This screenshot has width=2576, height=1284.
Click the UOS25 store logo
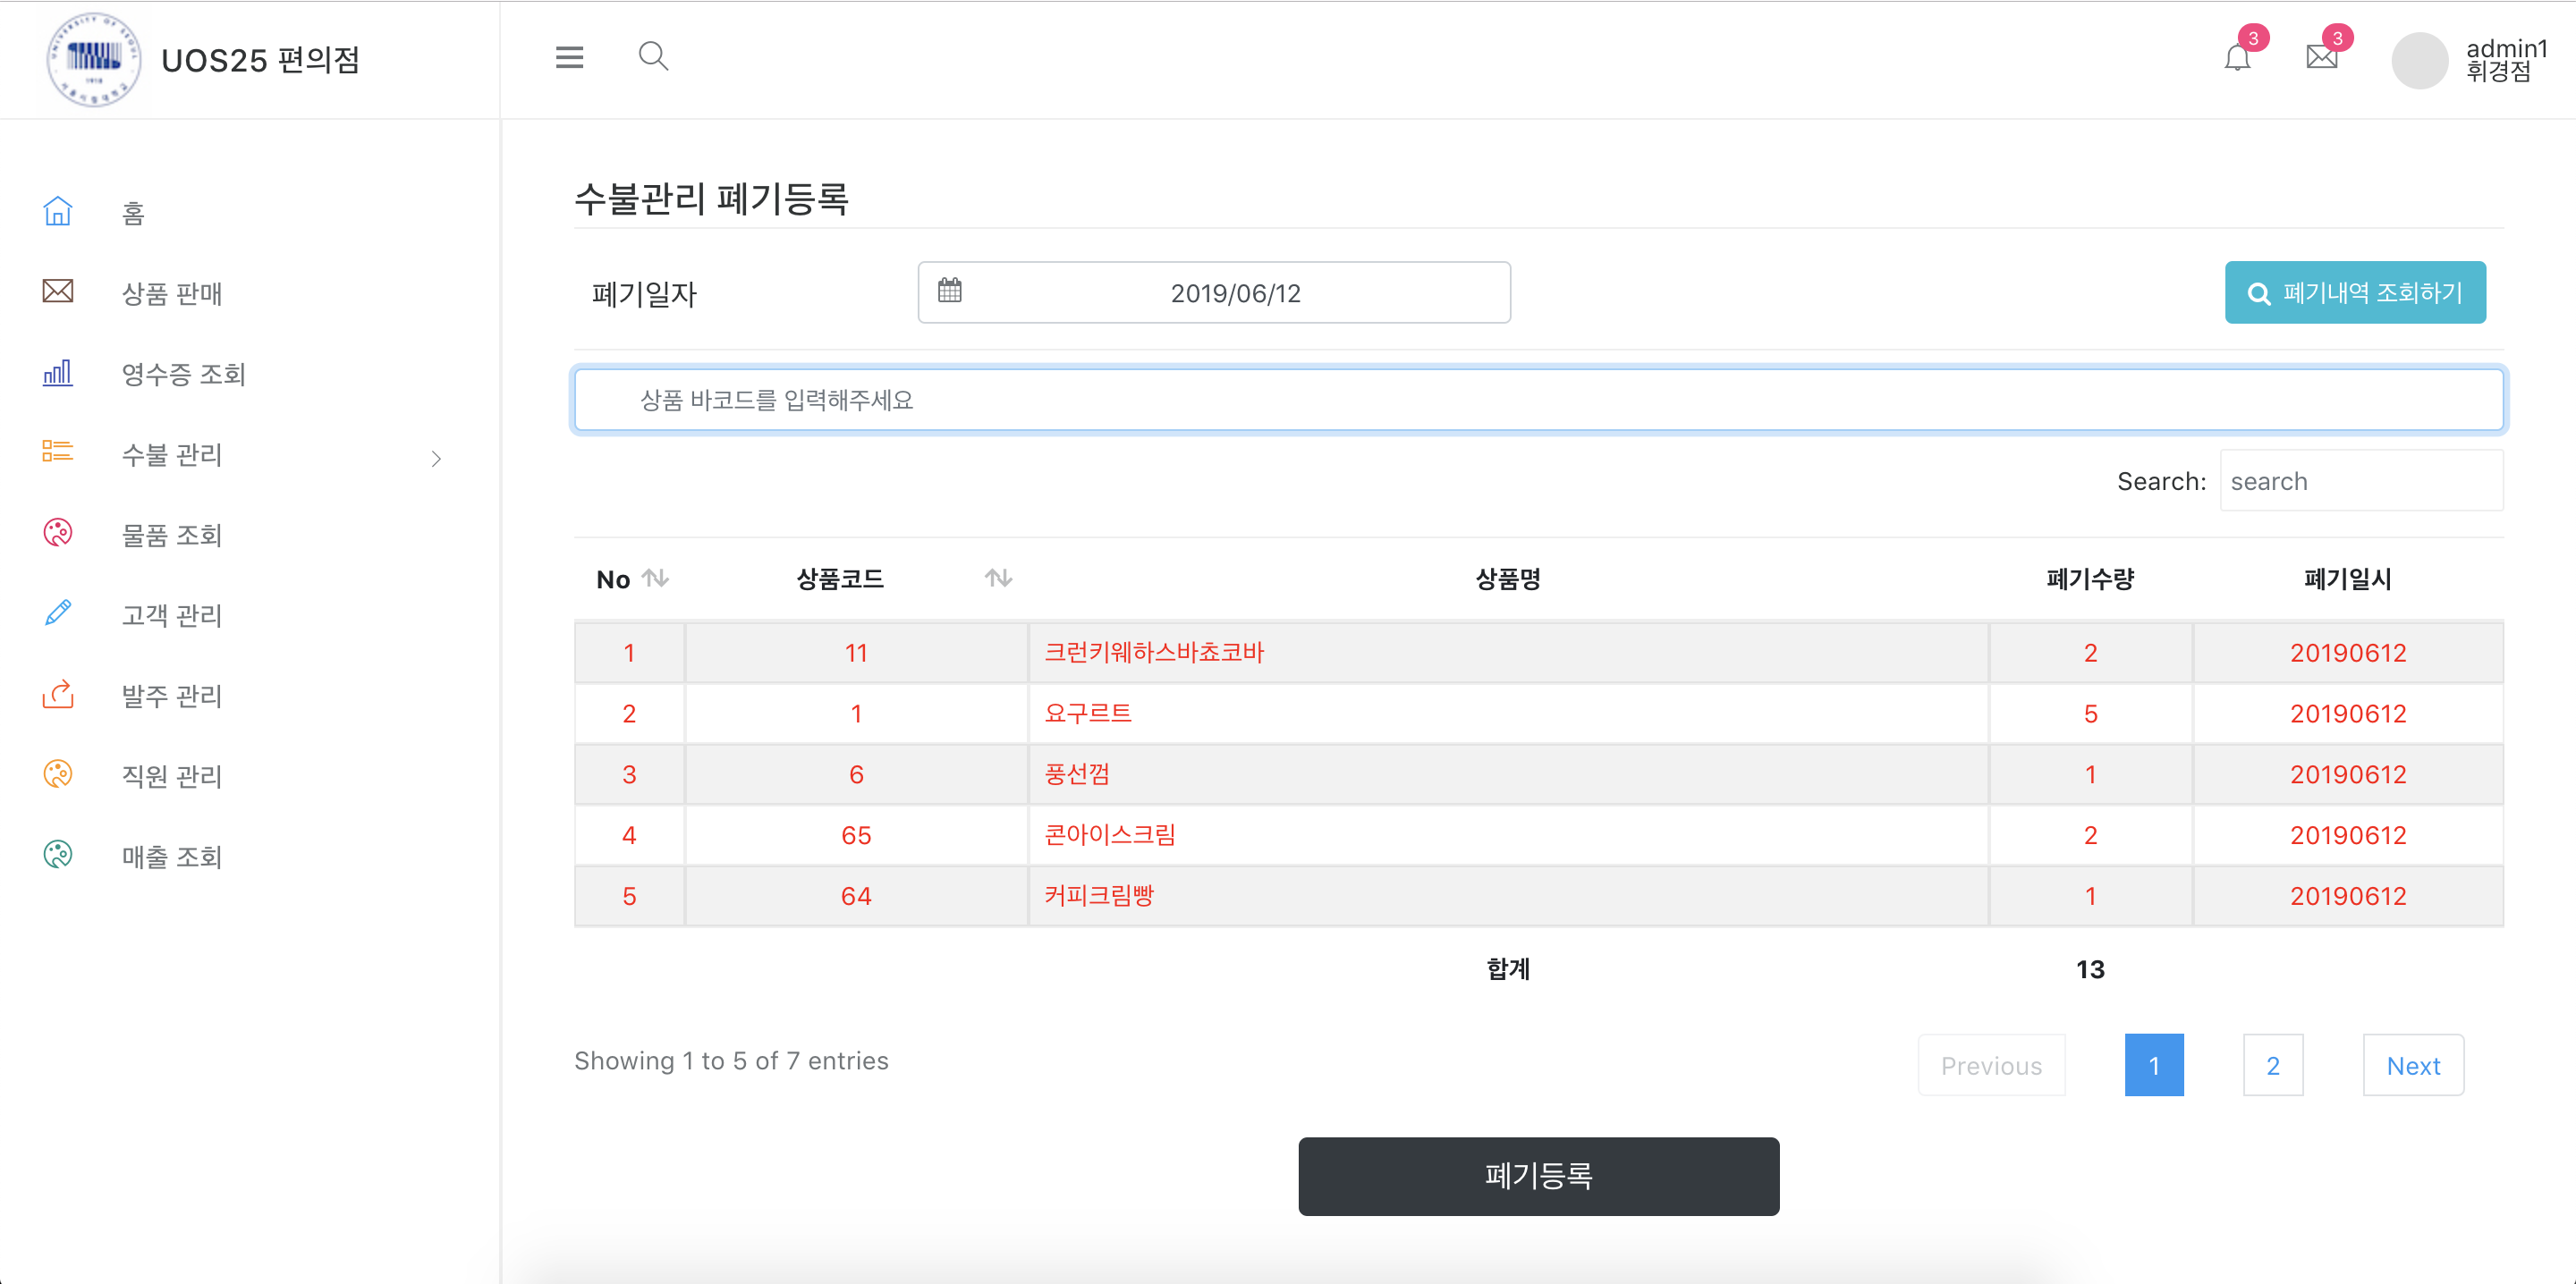(x=94, y=60)
